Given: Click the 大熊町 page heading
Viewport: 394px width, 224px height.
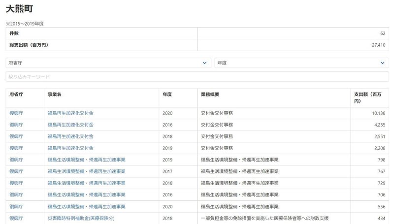Looking at the screenshot, I should coord(20,9).
